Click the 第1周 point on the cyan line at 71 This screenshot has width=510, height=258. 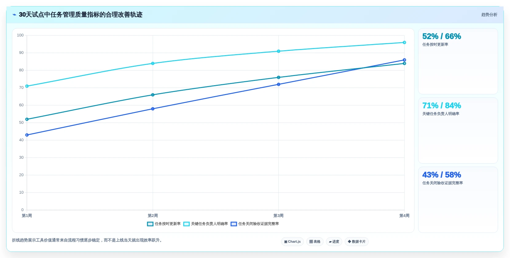point(27,86)
